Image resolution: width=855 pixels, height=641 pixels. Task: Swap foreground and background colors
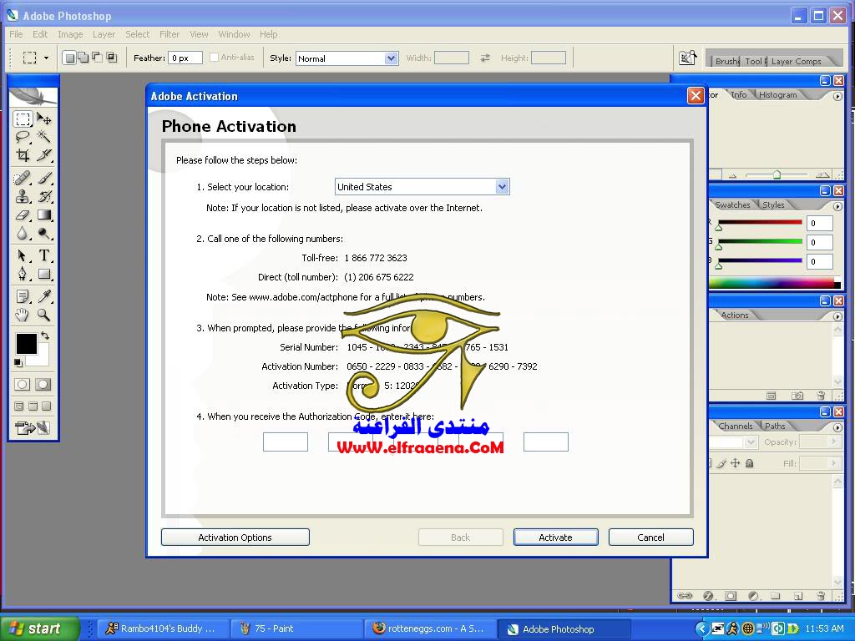pyautogui.click(x=45, y=336)
